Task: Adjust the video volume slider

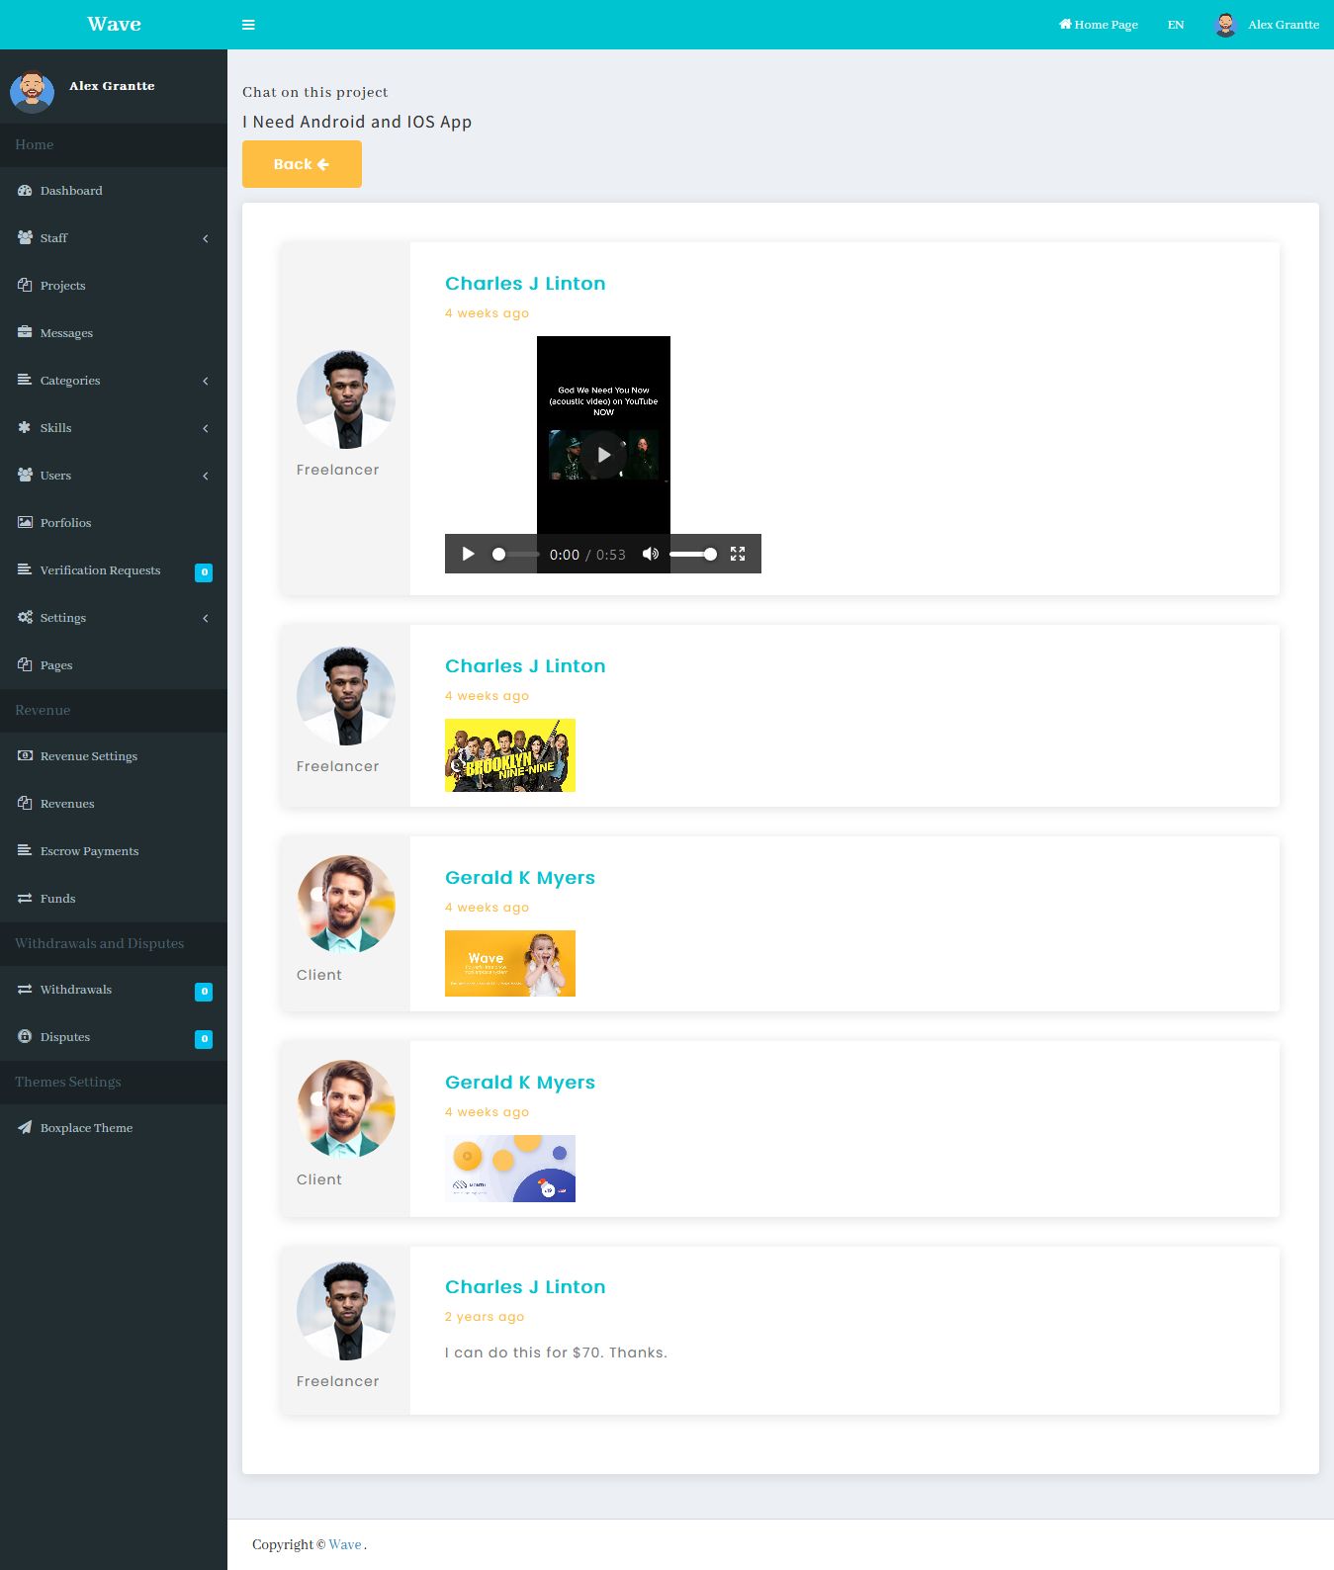Action: 692,554
